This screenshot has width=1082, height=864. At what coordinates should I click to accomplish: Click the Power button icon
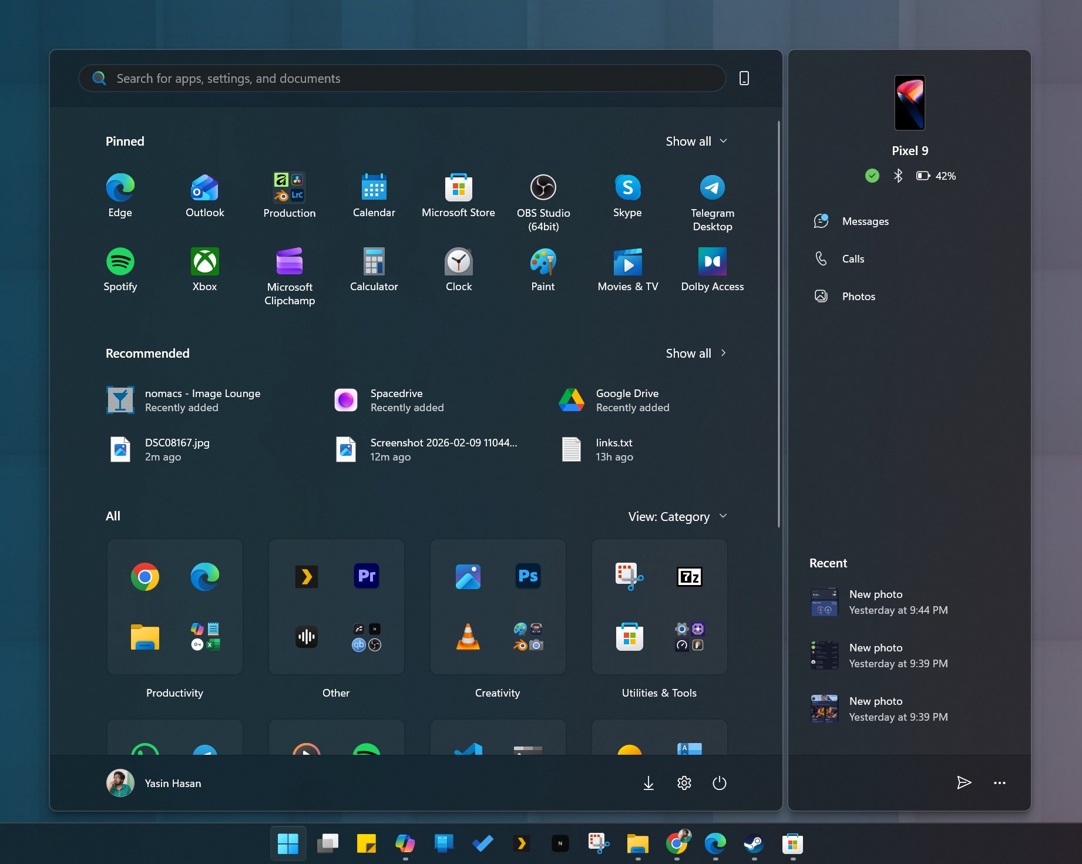pos(719,783)
